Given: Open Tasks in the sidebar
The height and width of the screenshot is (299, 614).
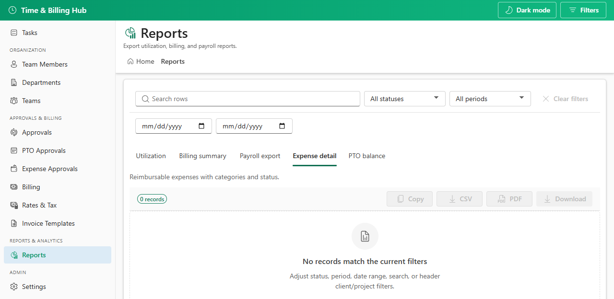Looking at the screenshot, I should tap(58, 33).
